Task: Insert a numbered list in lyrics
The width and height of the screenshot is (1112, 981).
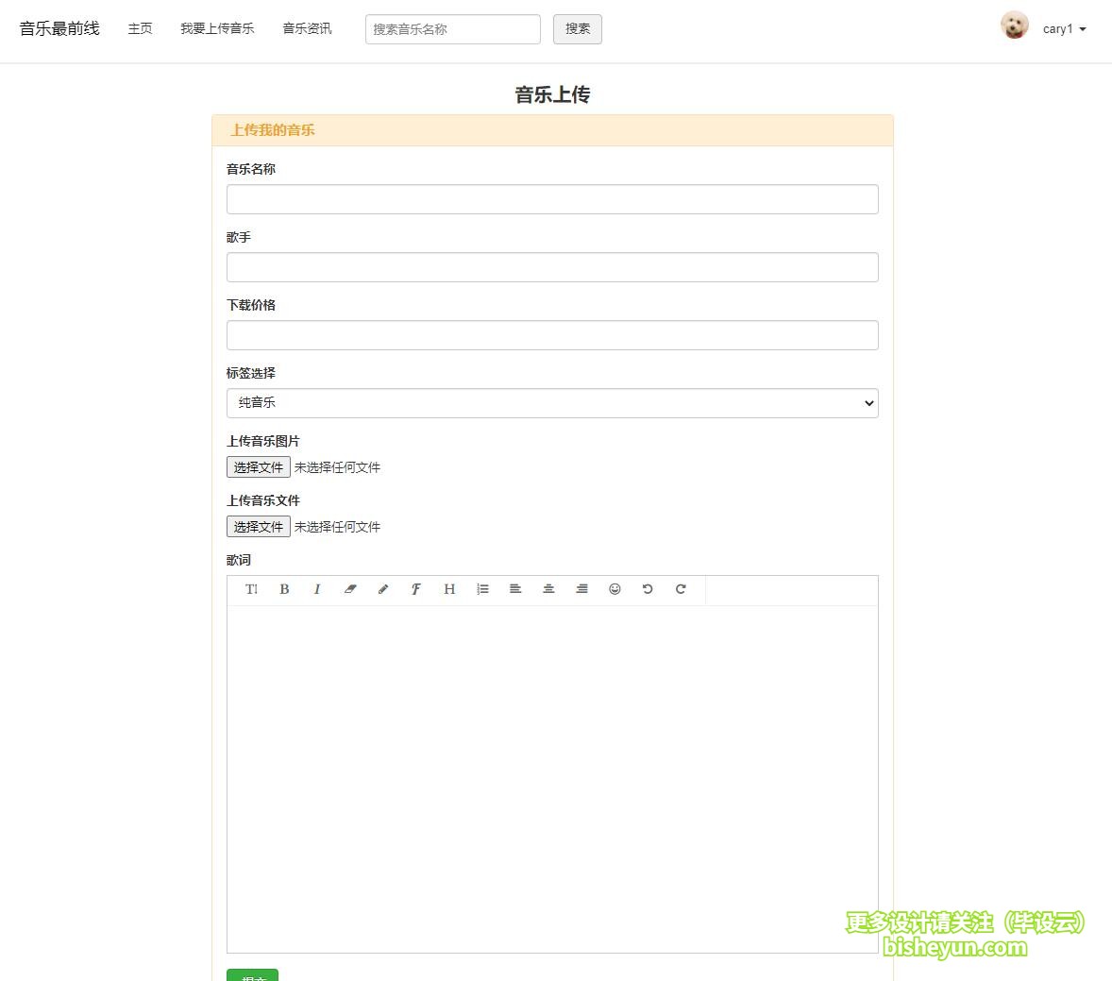Action: point(482,589)
